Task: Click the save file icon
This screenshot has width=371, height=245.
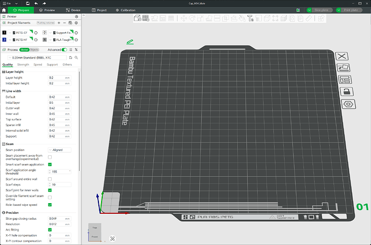Action: click(x=27, y=3)
